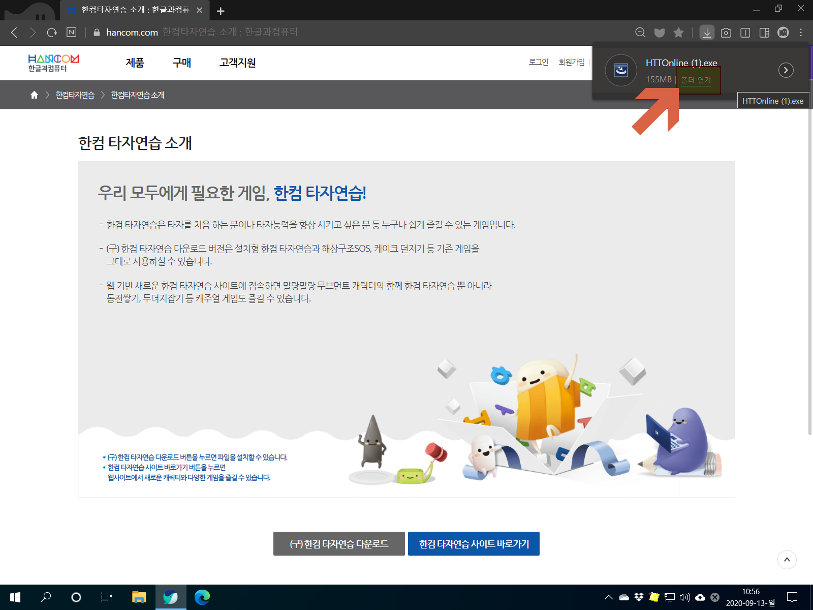Open the 구매 menu
Viewport: 813px width, 610px height.
[182, 63]
